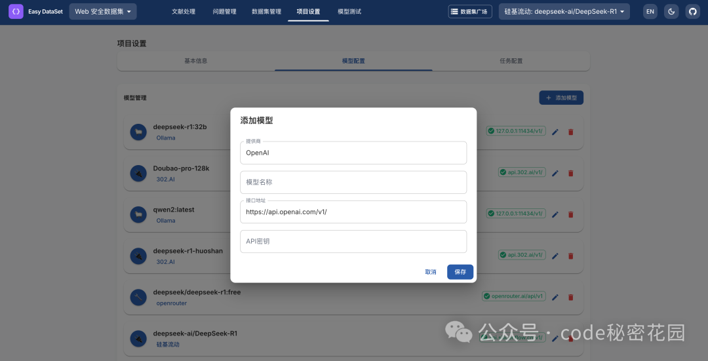The width and height of the screenshot is (708, 361).
Task: Cancel the dialog with 取消
Action: (431, 272)
